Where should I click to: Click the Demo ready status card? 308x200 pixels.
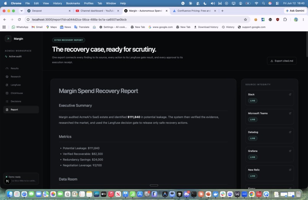[x=21, y=179]
